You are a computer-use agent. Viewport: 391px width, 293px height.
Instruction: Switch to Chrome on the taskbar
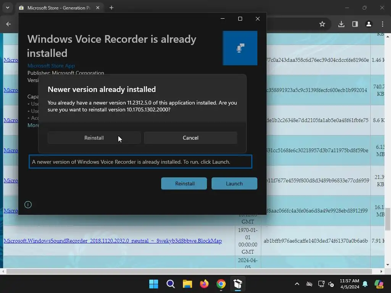(221, 284)
